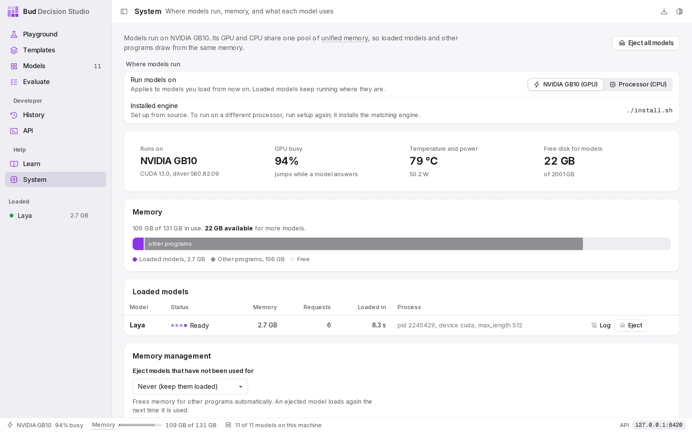Click the green status dot beside Laya
The height and width of the screenshot is (432, 692).
(11, 216)
